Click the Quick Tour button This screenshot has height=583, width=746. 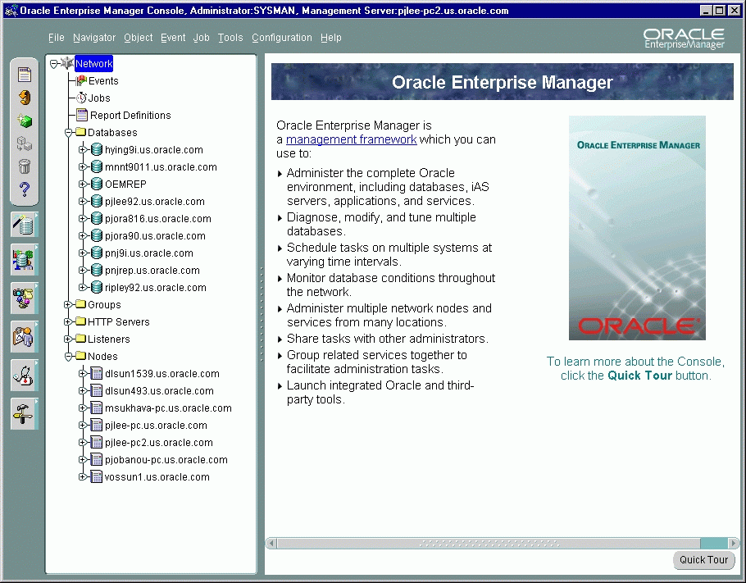[703, 560]
